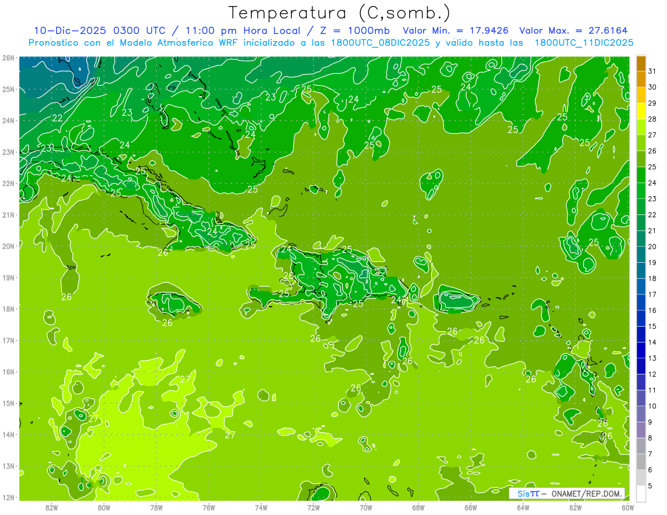Image resolution: width=667 pixels, height=515 pixels.
Task: Click the '22N' latitude axis label
Action: pyautogui.click(x=8, y=183)
